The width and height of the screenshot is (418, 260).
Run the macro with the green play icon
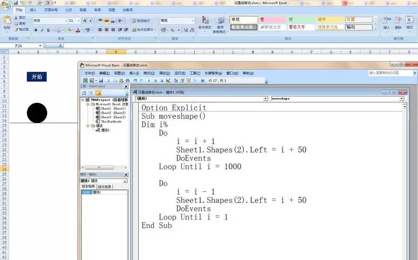click(x=149, y=81)
